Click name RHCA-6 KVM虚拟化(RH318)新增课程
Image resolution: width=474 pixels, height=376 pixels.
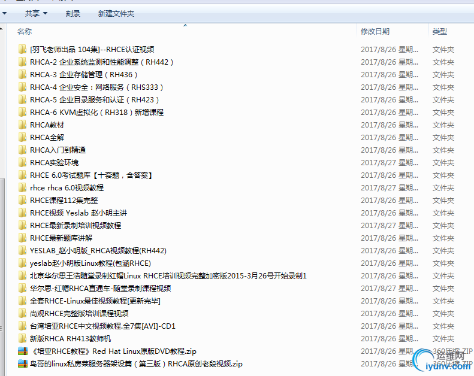pos(96,113)
